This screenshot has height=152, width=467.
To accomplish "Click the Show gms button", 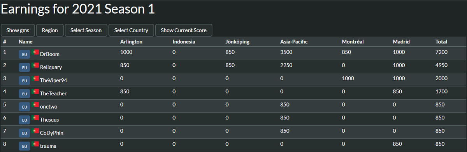I will 18,30.
